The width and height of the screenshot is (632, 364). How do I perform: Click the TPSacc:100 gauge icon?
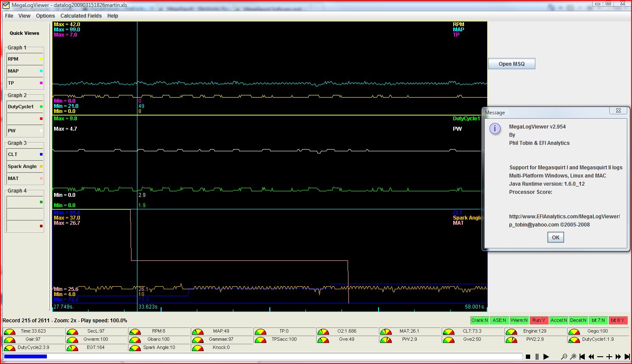pos(260,340)
